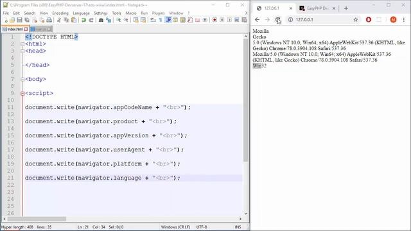
Task: Open Replace dialog from toolbar
Action: click(x=109, y=20)
